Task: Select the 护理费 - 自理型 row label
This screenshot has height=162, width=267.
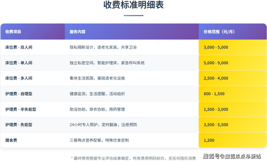Action: 19,94
